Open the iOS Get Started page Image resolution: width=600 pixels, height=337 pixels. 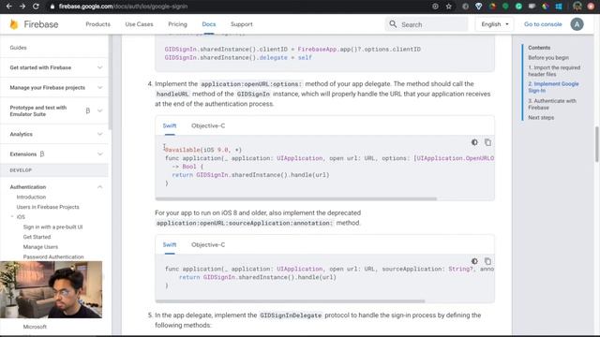37,237
